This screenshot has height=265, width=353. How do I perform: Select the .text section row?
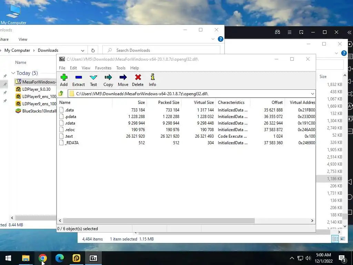(x=186, y=136)
